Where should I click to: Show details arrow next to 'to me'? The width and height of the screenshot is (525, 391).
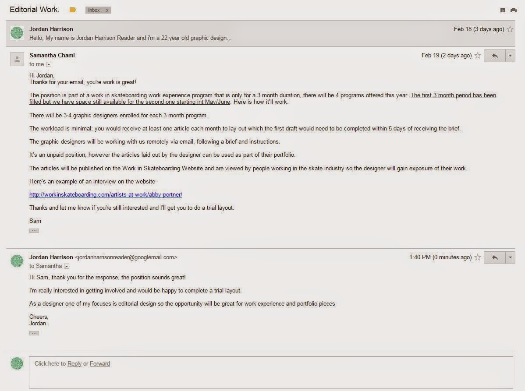(49, 64)
